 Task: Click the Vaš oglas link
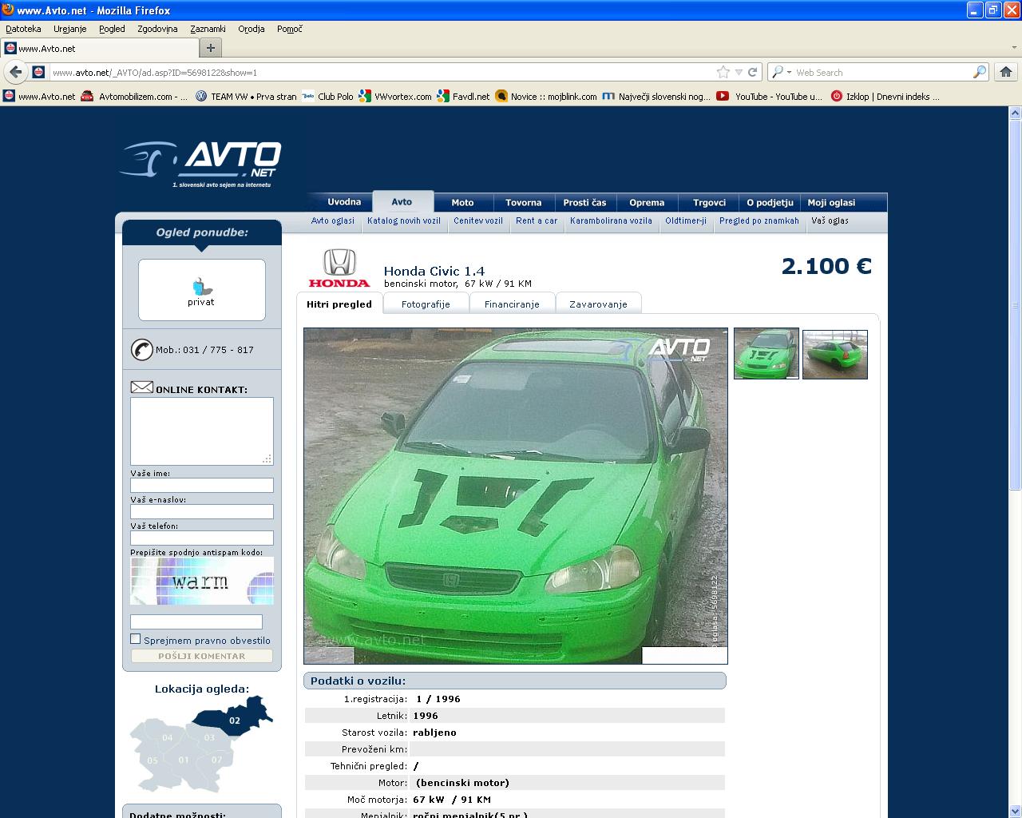830,220
